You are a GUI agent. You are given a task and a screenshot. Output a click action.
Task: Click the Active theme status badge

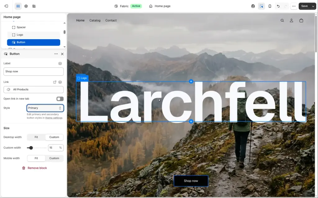pos(136,6)
